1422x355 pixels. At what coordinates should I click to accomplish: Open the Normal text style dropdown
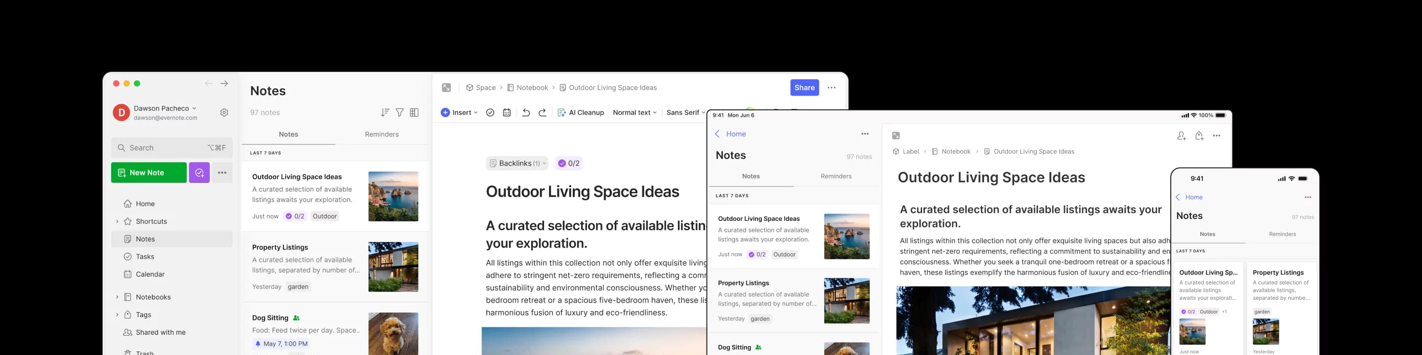635,112
